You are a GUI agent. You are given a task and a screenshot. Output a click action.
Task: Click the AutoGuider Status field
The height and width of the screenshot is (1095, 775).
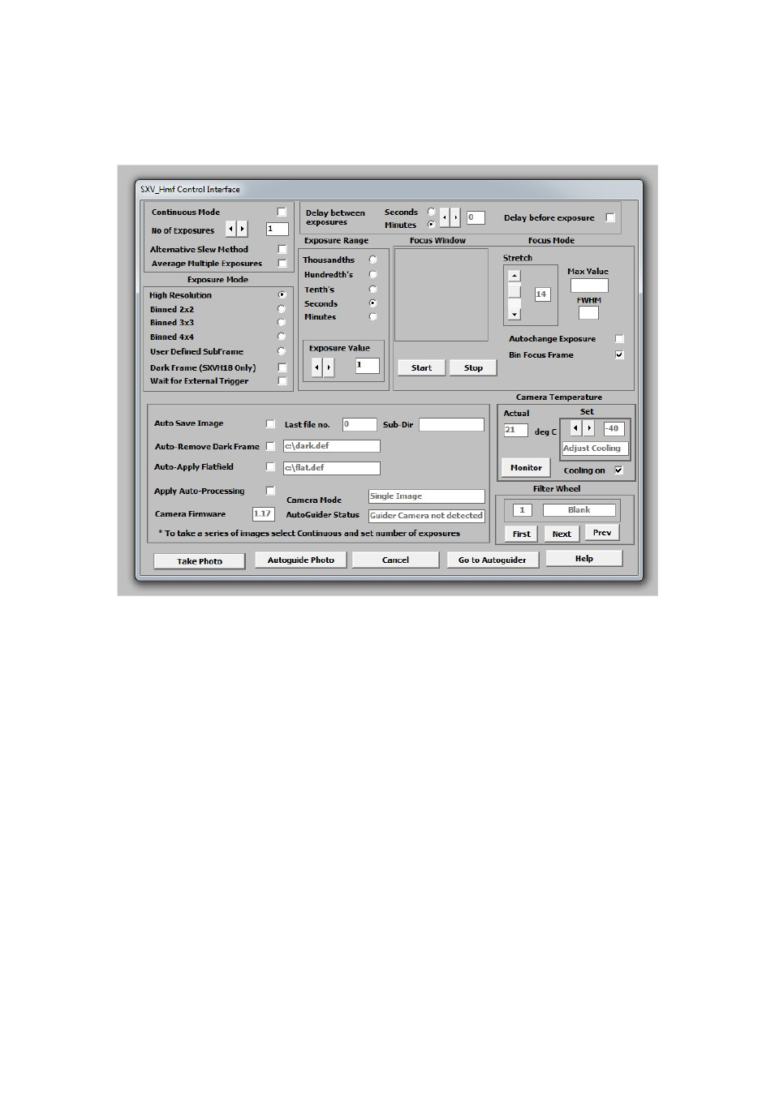[x=427, y=516]
